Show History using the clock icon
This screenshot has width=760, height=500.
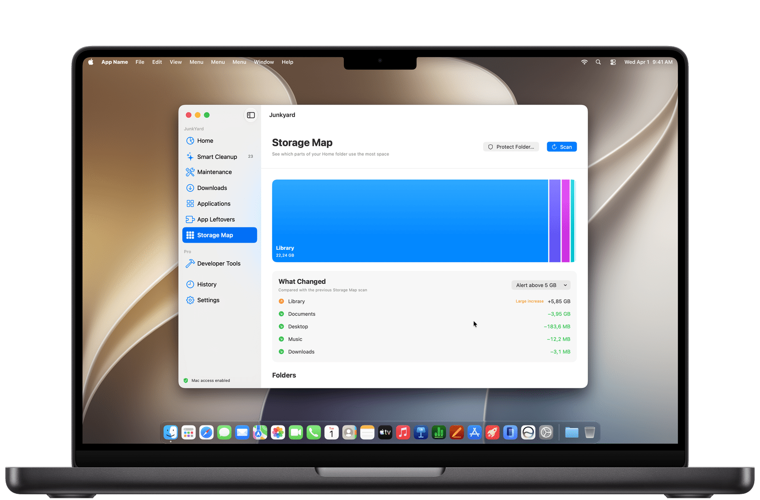click(190, 284)
